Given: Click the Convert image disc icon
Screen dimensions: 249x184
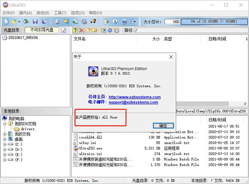Looking at the screenshot, I should tap(75, 22).
